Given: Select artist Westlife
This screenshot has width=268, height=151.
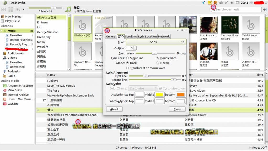Looking at the screenshot, I should 42,47.
